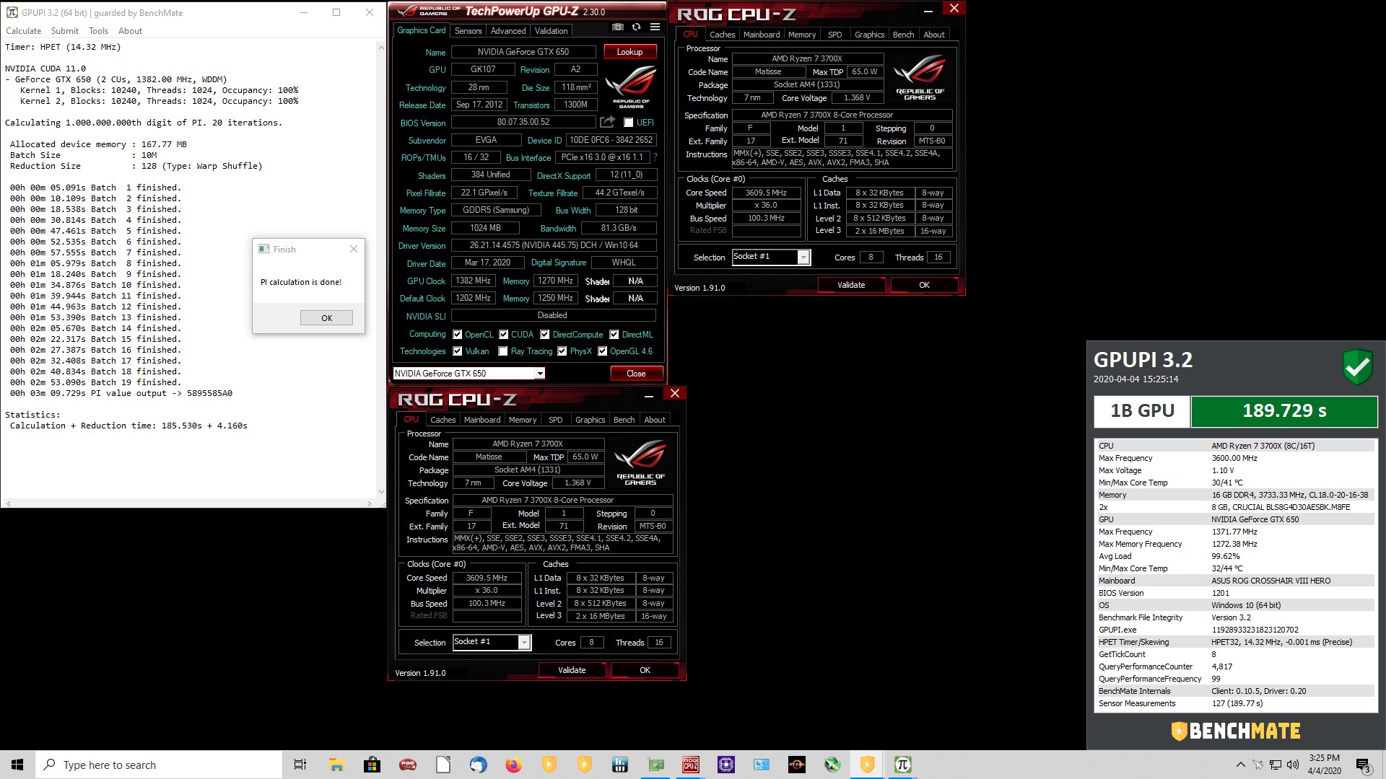Click the GPU-Z refresh arrows icon
Viewport: 1386px width, 779px height.
click(x=636, y=27)
